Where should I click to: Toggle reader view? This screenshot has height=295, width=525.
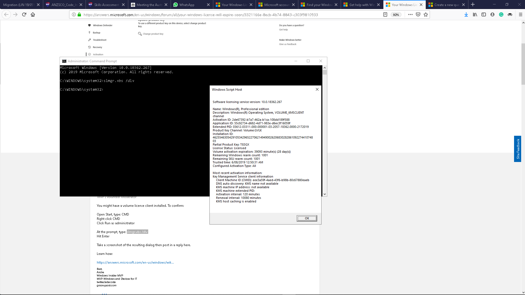click(x=385, y=14)
